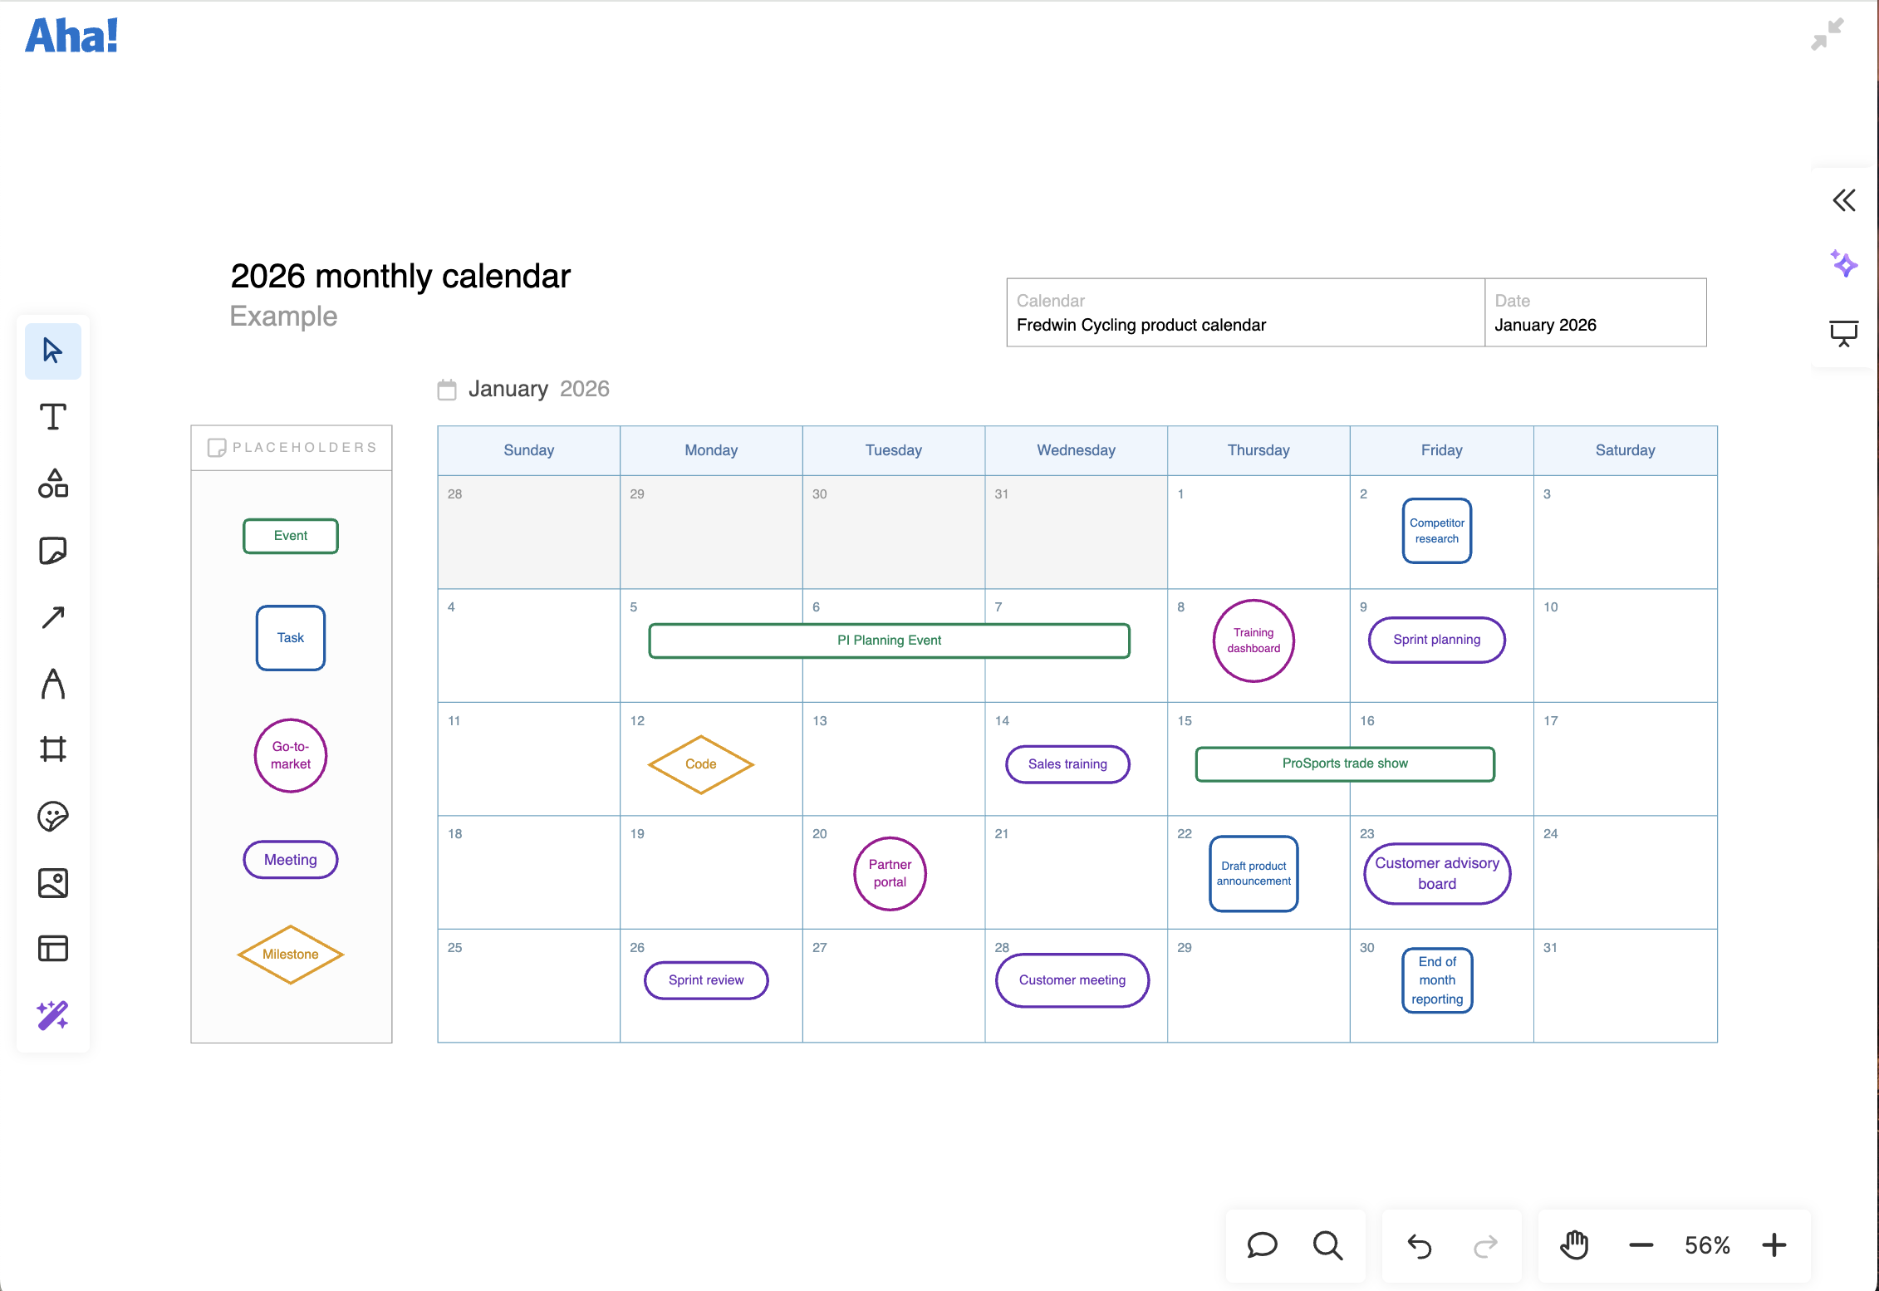This screenshot has height=1291, width=1879.
Task: Select the Text tool
Action: [52, 417]
